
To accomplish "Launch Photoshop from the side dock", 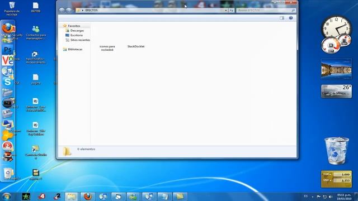I will 7,50.
